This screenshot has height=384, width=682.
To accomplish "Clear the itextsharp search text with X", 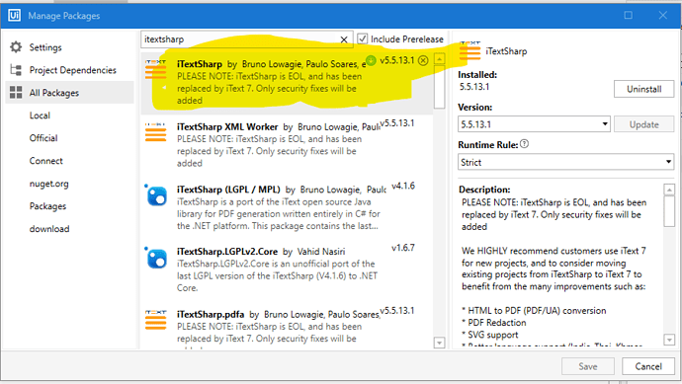I will (344, 39).
